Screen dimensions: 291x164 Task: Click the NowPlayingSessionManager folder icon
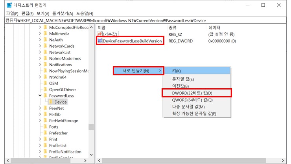tap(45, 71)
